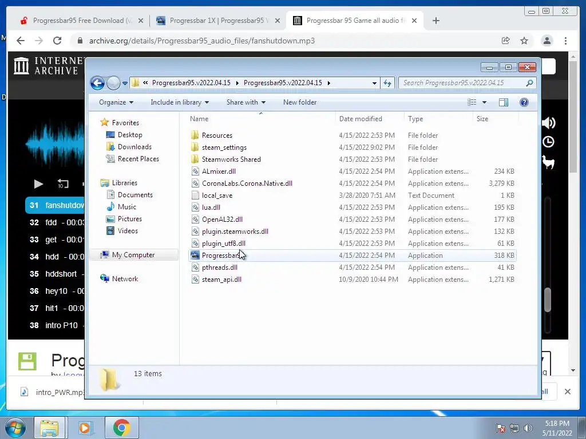Select the steam_settings folder
The height and width of the screenshot is (439, 586).
224,147
